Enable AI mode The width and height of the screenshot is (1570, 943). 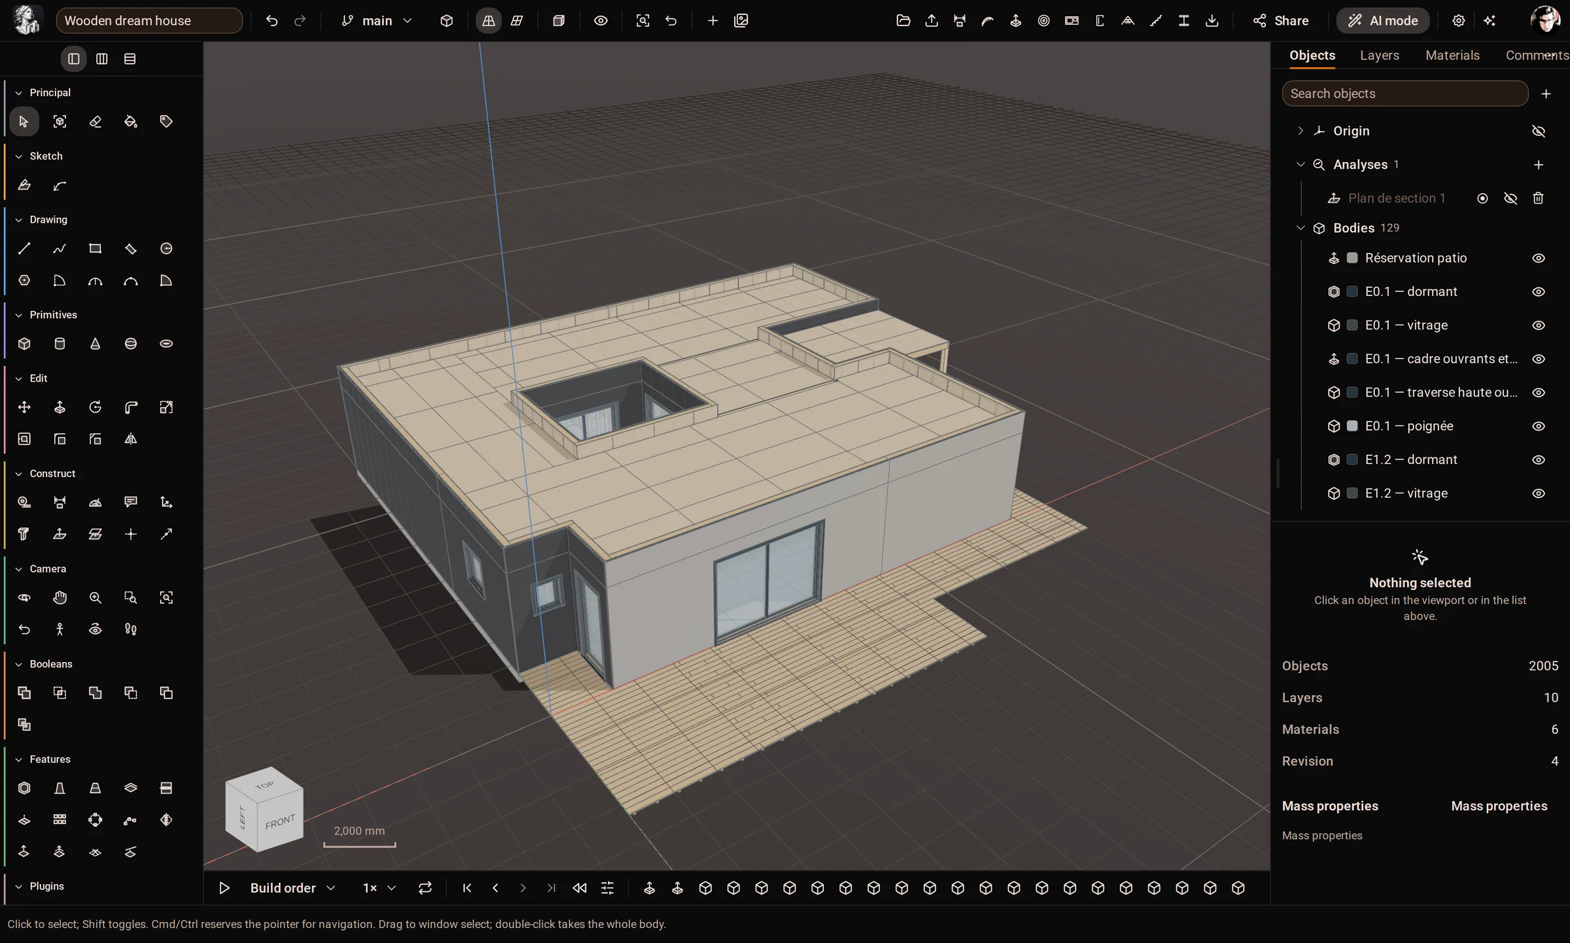click(x=1383, y=21)
